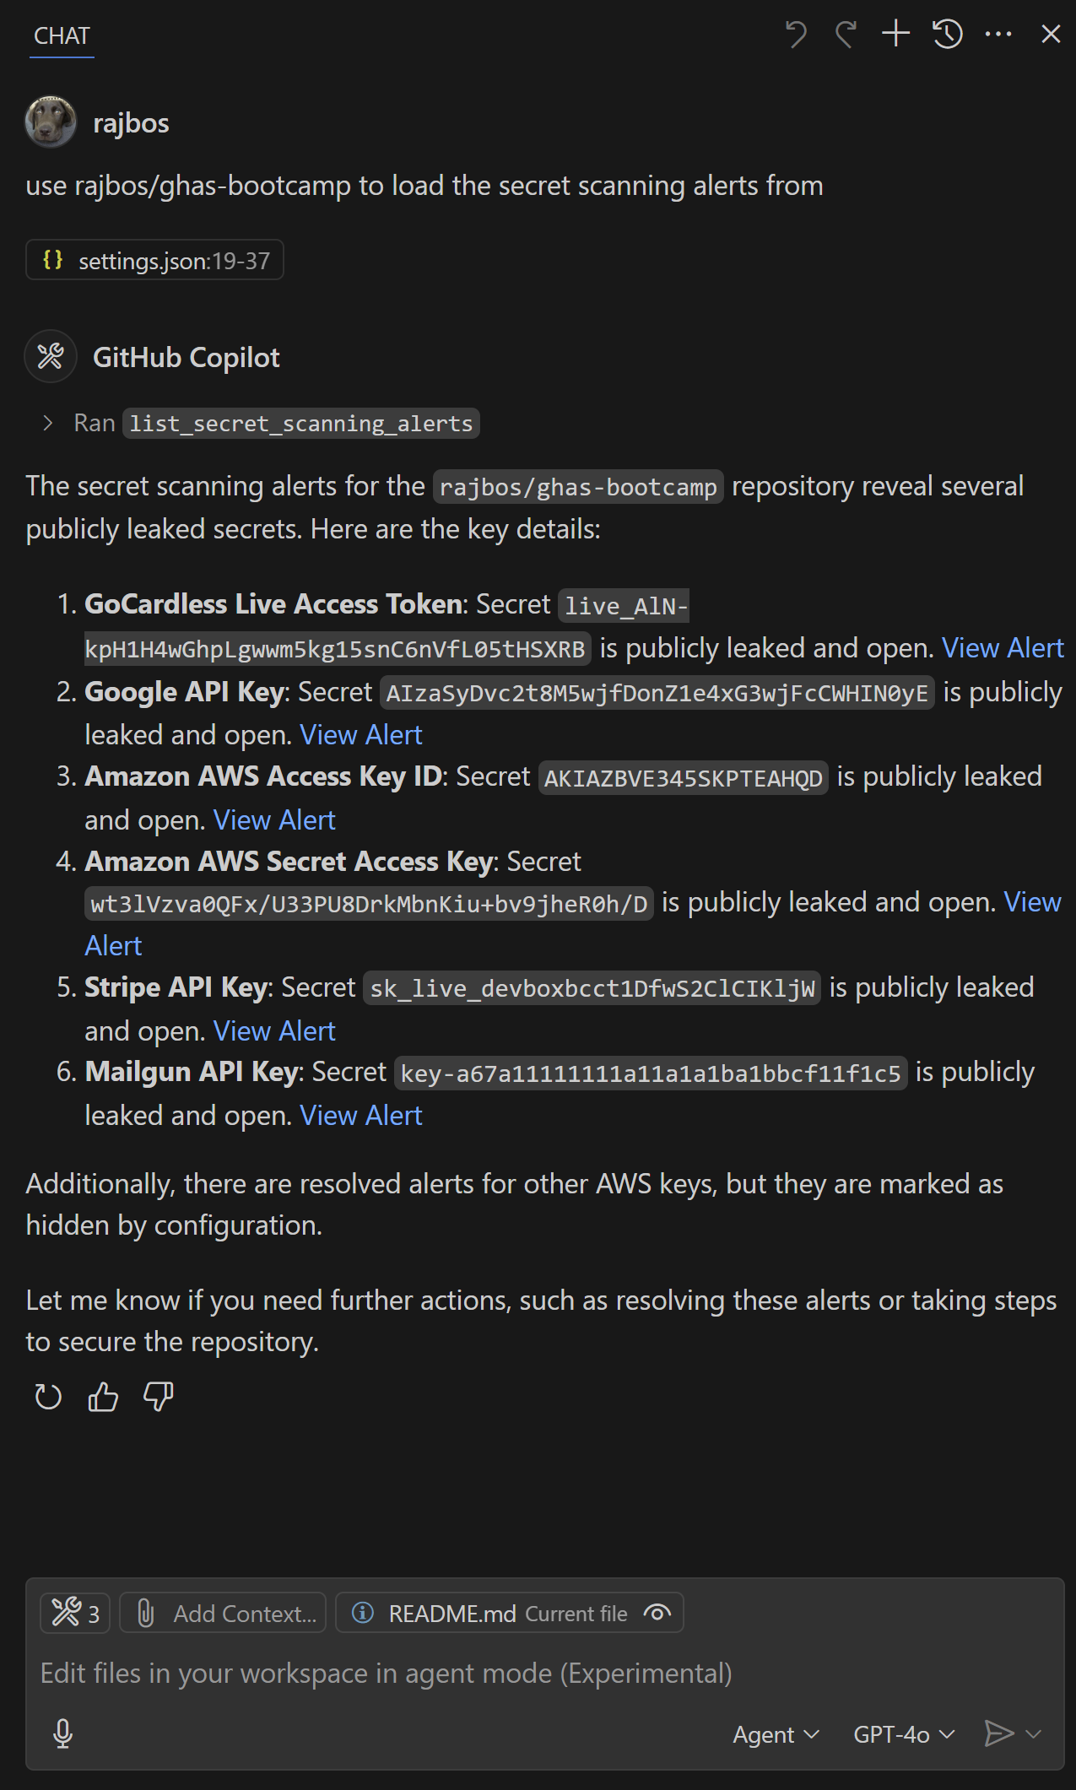Mark response helpful with thumbs up
Viewport: 1076px width, 1790px height.
[x=103, y=1398]
